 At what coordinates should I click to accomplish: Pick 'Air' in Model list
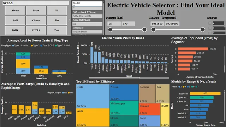[x=87, y=24]
